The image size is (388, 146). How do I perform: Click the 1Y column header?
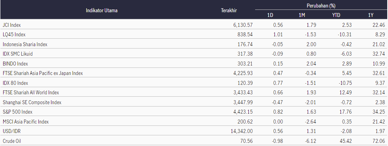(371, 15)
